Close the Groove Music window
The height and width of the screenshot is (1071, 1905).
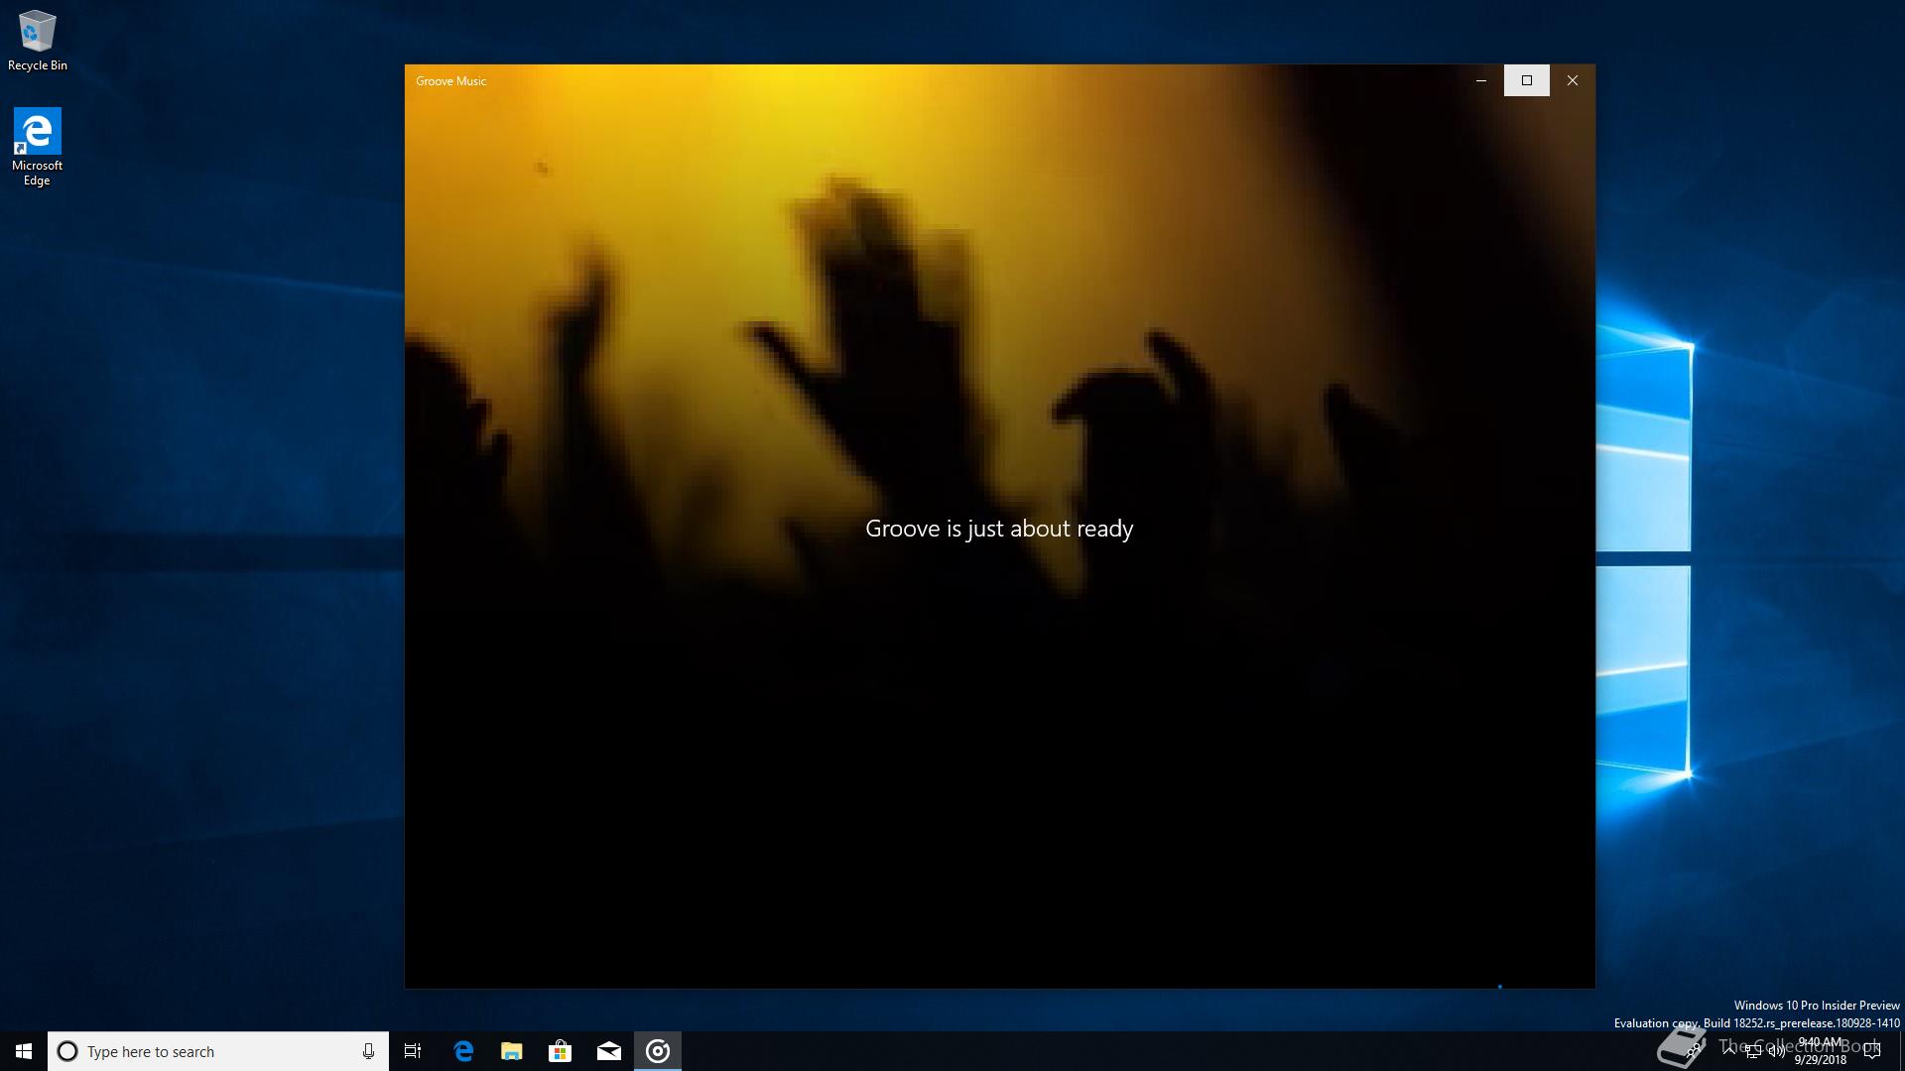(x=1573, y=80)
